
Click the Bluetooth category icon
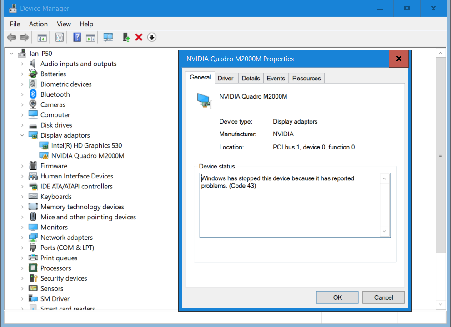click(33, 94)
